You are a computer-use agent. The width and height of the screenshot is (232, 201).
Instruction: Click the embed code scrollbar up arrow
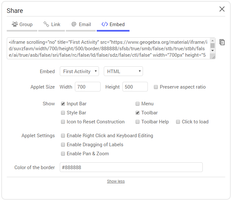click(x=213, y=41)
